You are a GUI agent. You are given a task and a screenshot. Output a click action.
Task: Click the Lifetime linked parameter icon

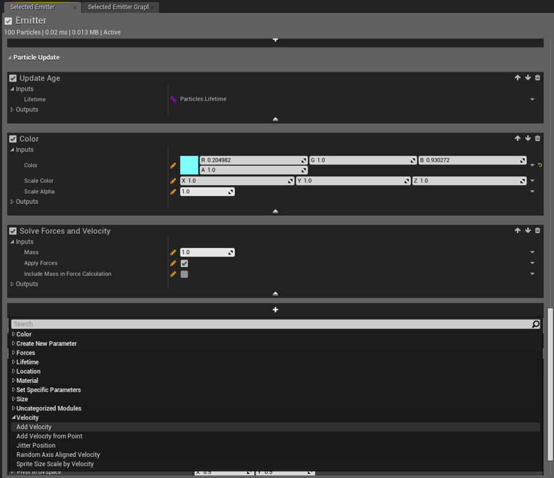[x=173, y=99]
